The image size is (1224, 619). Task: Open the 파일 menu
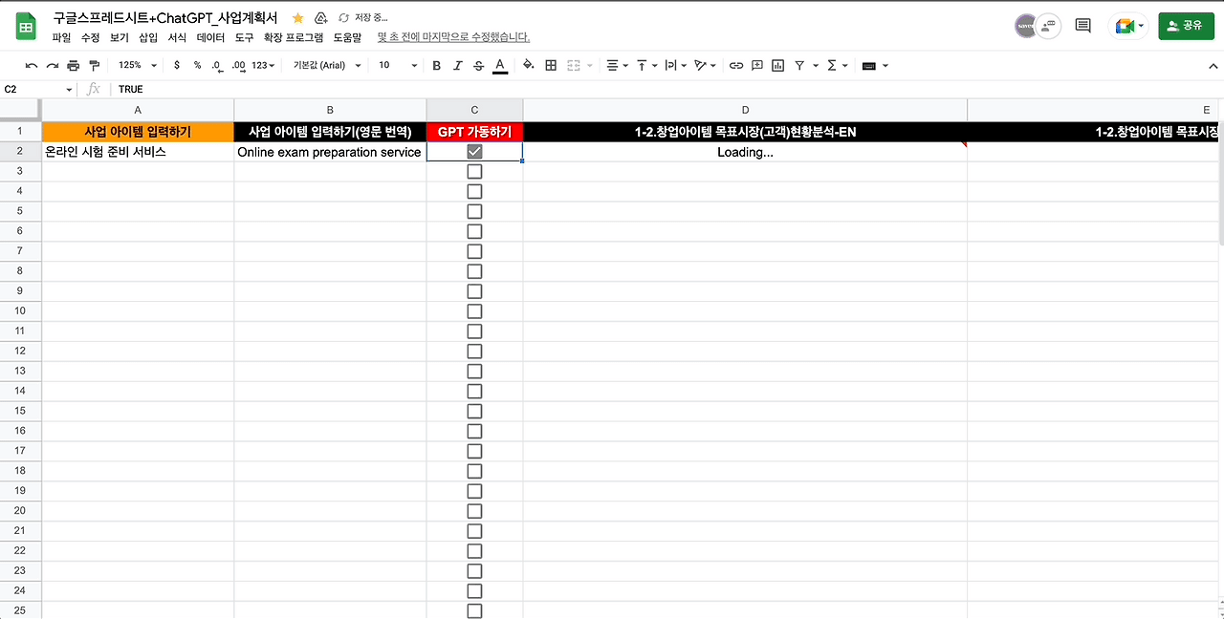(61, 37)
